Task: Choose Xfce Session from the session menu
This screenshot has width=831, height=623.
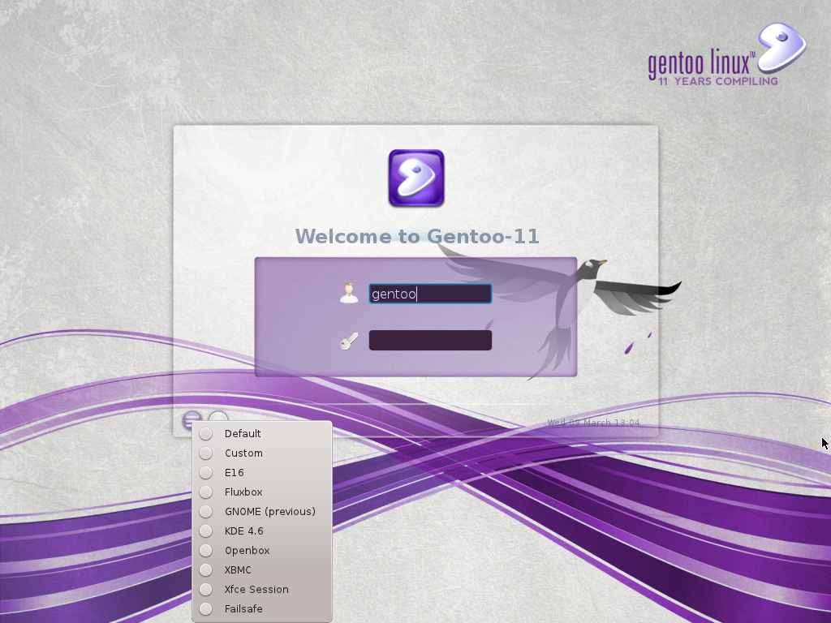Action: pos(205,589)
